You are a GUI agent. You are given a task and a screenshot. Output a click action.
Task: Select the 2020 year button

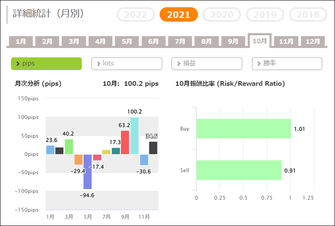[x=222, y=14]
